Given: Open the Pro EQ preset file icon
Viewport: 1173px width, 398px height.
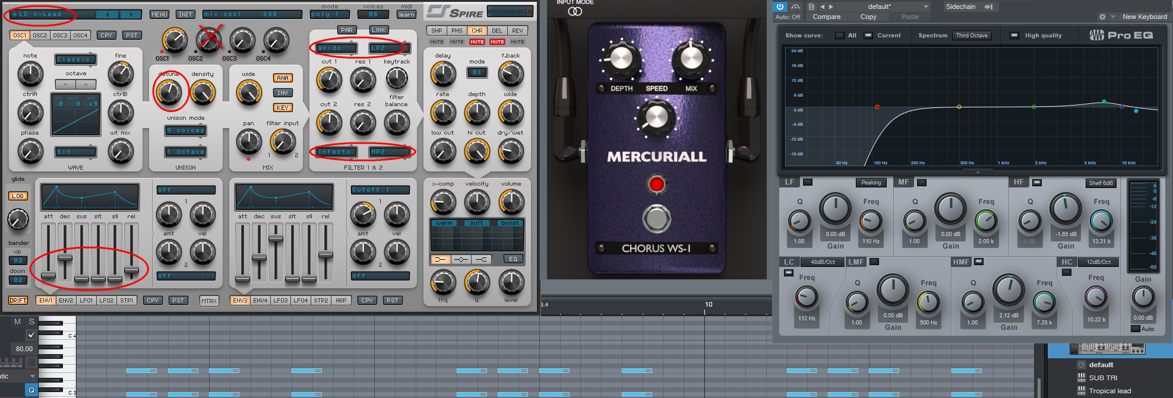Looking at the screenshot, I should click(x=811, y=7).
